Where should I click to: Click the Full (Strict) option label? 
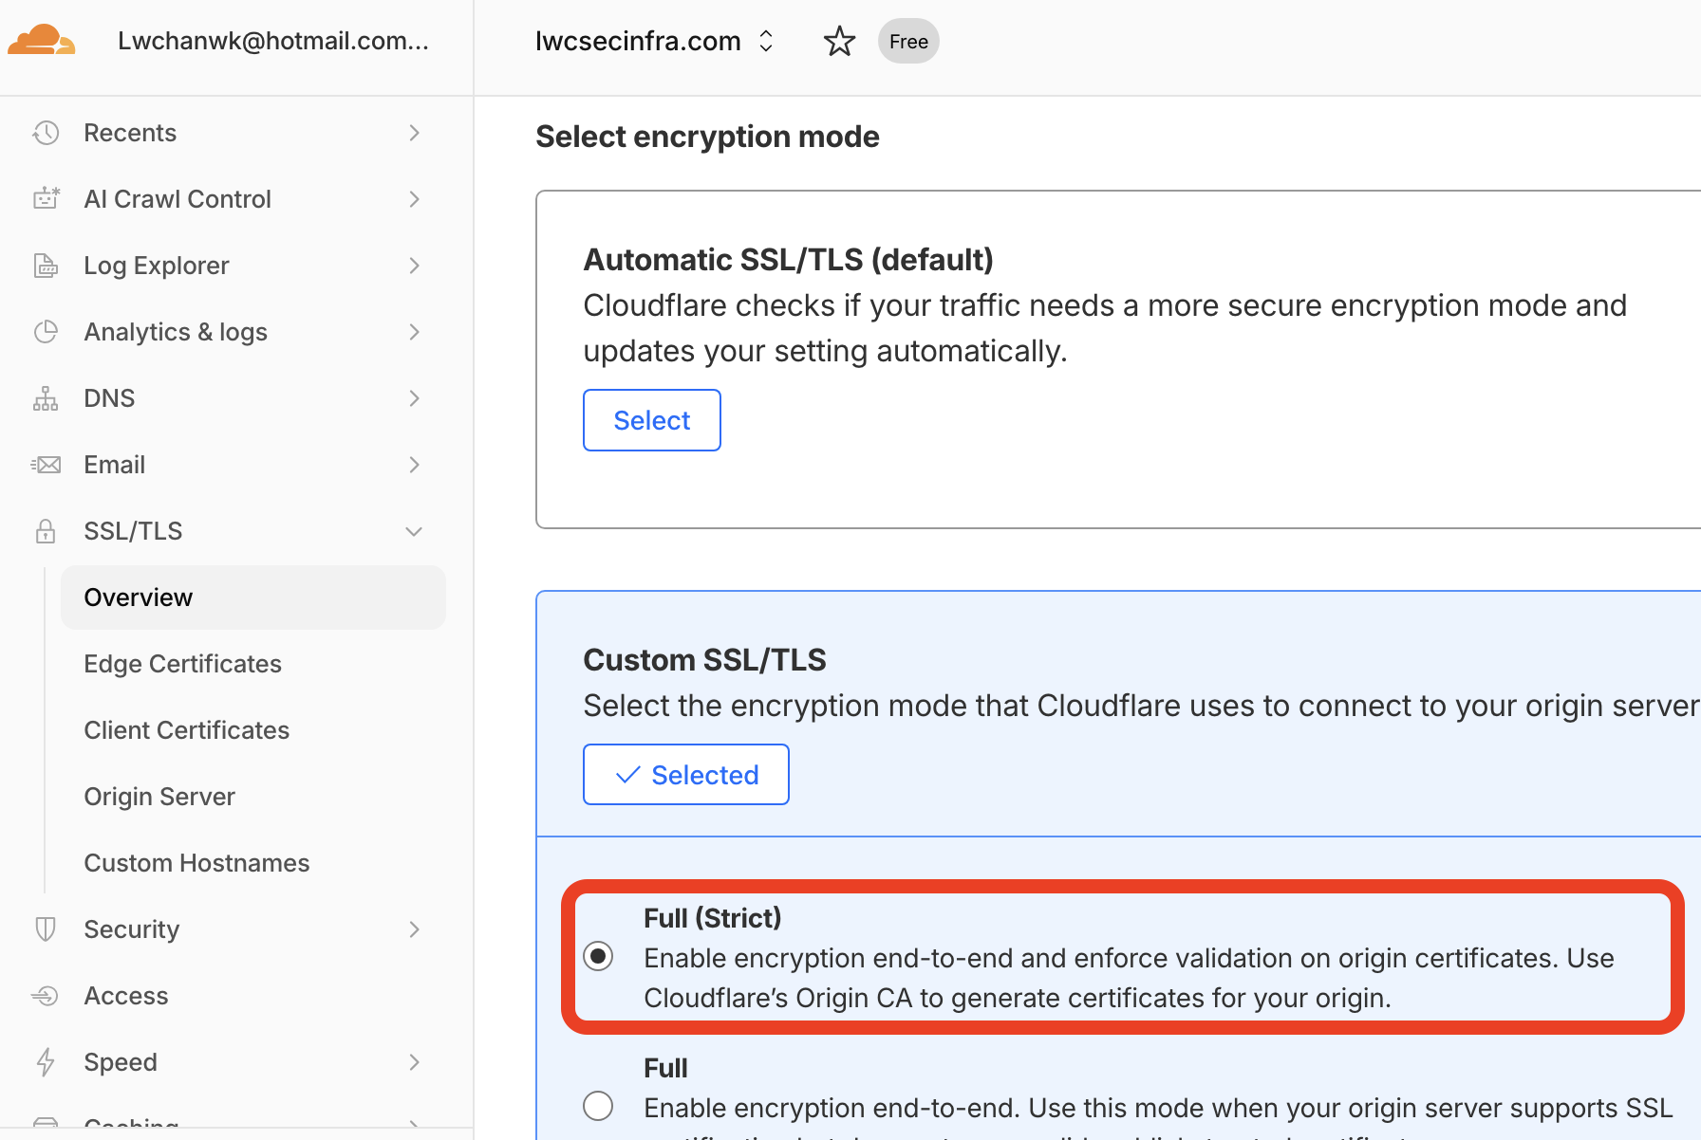pos(712,918)
